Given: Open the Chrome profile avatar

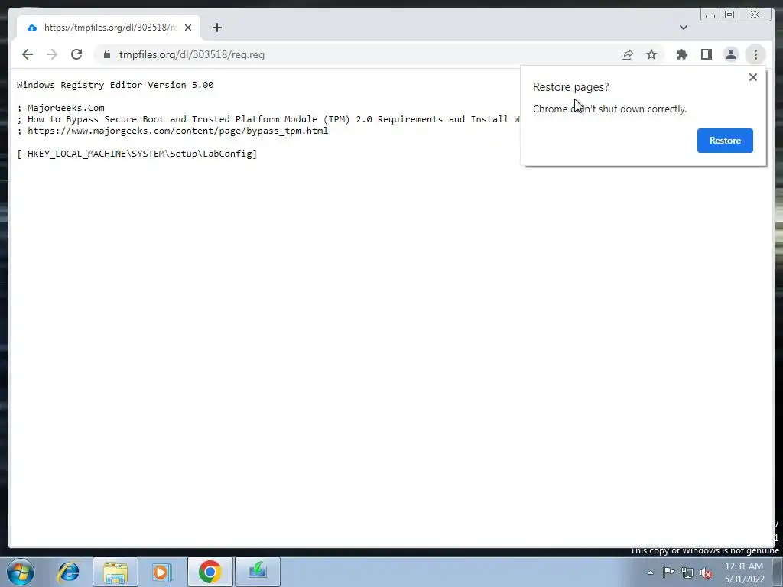Looking at the screenshot, I should tap(730, 54).
